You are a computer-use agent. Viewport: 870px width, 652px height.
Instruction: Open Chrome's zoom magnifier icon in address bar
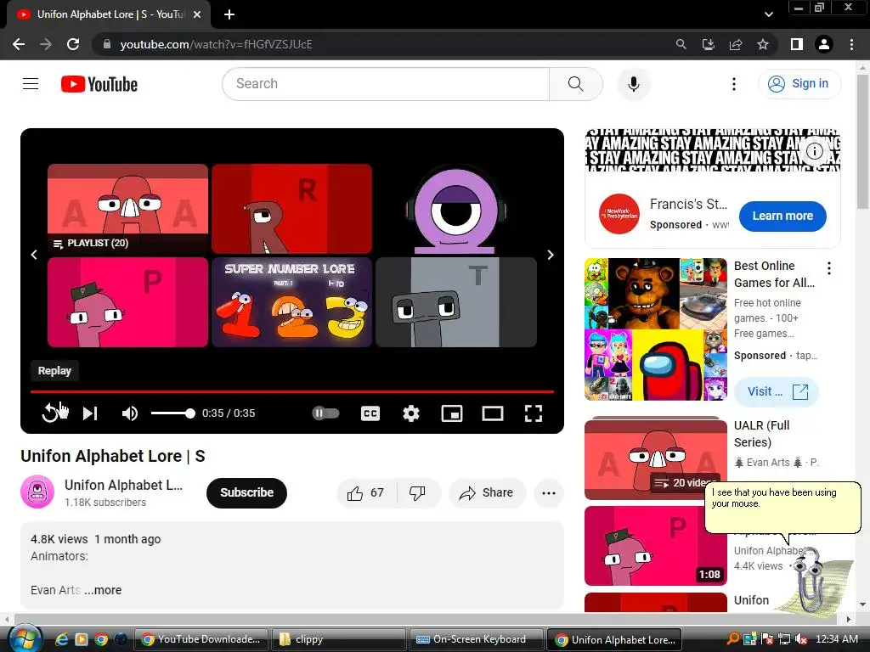pyautogui.click(x=681, y=44)
